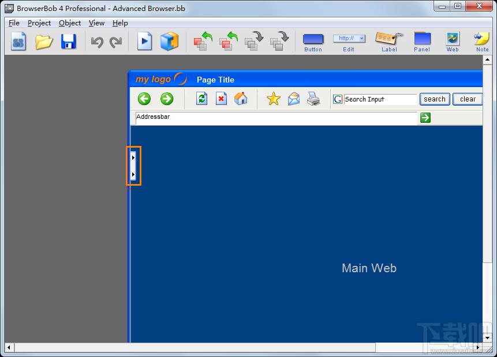Screen dimensions: 497x357
Task: Select the Page Title label
Action: point(215,80)
